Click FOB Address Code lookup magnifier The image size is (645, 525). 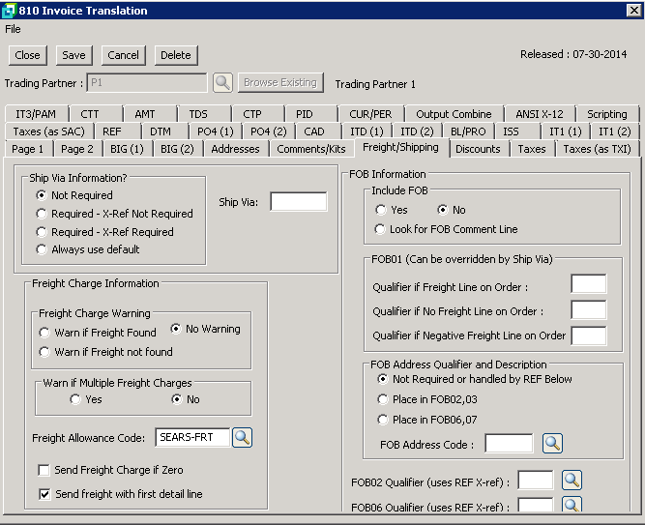551,444
